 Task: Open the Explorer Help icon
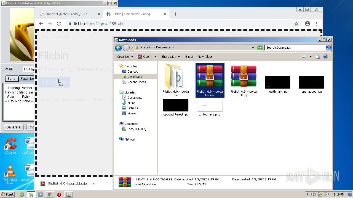tap(326, 57)
